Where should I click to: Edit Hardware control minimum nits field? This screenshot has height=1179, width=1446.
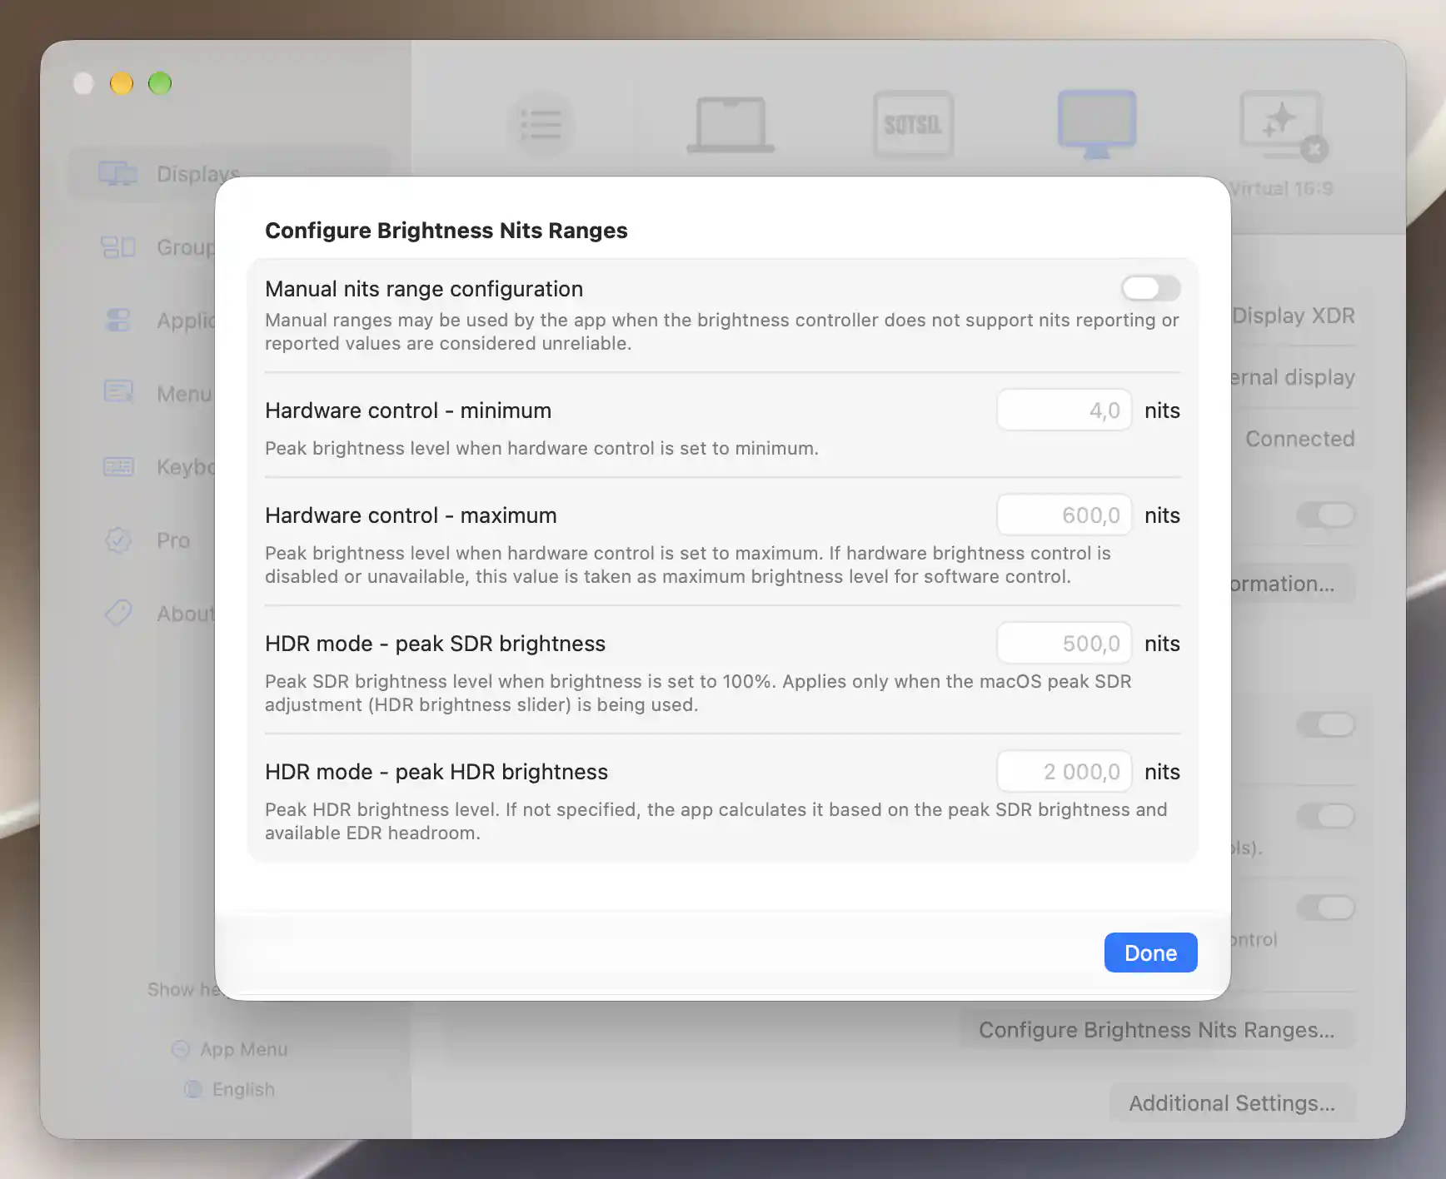pyautogui.click(x=1065, y=410)
